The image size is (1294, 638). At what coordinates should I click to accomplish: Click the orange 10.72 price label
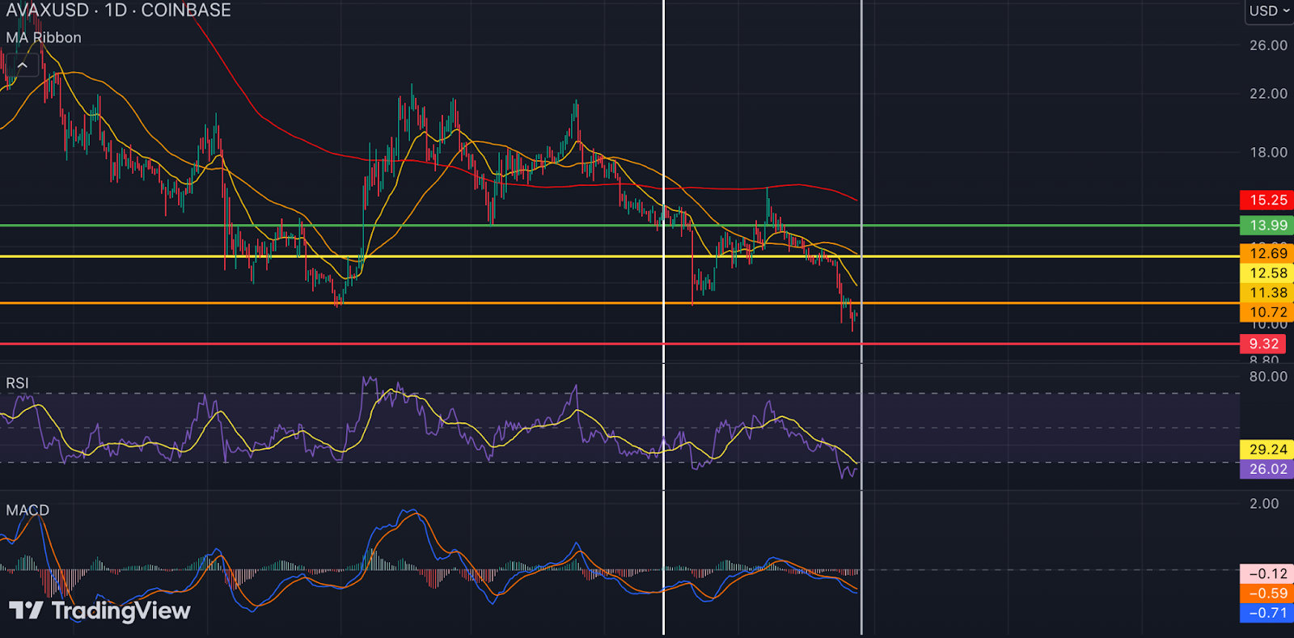coord(1267,312)
